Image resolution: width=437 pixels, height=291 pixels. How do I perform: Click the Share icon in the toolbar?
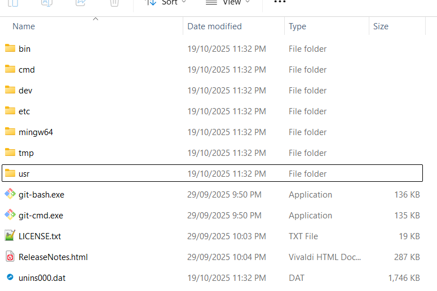point(81,3)
